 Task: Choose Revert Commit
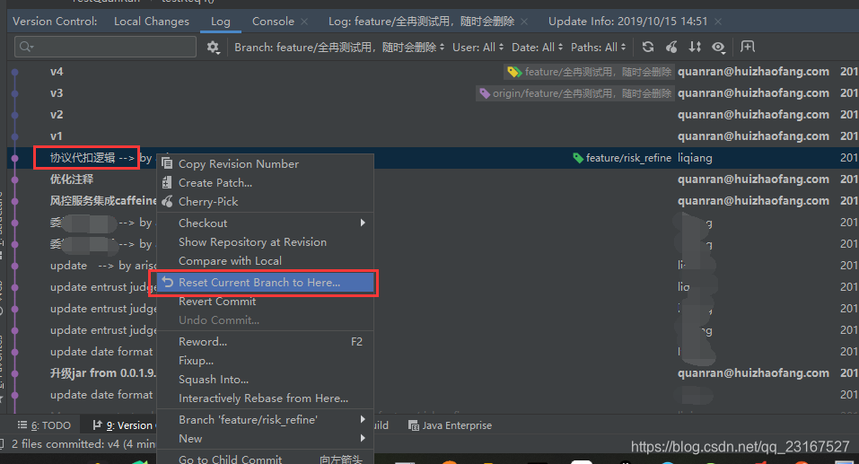click(265, 302)
